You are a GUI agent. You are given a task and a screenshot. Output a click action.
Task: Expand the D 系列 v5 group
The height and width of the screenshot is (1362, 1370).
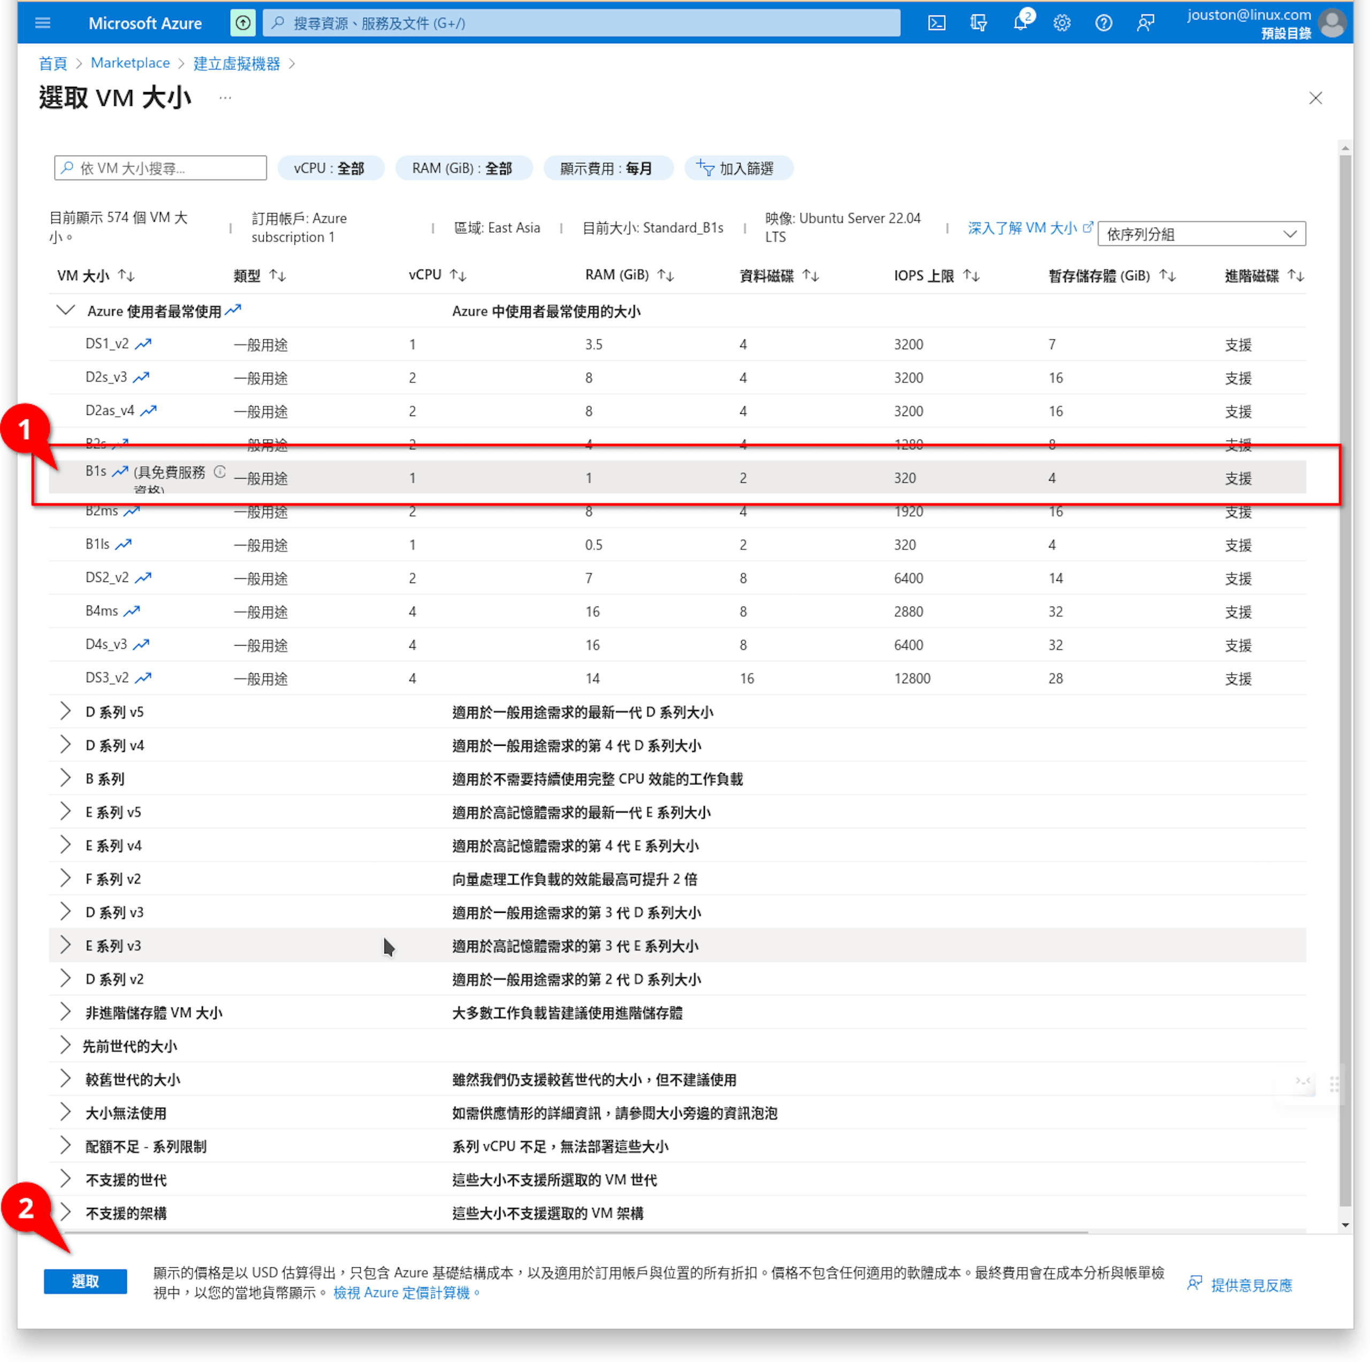pos(65,711)
